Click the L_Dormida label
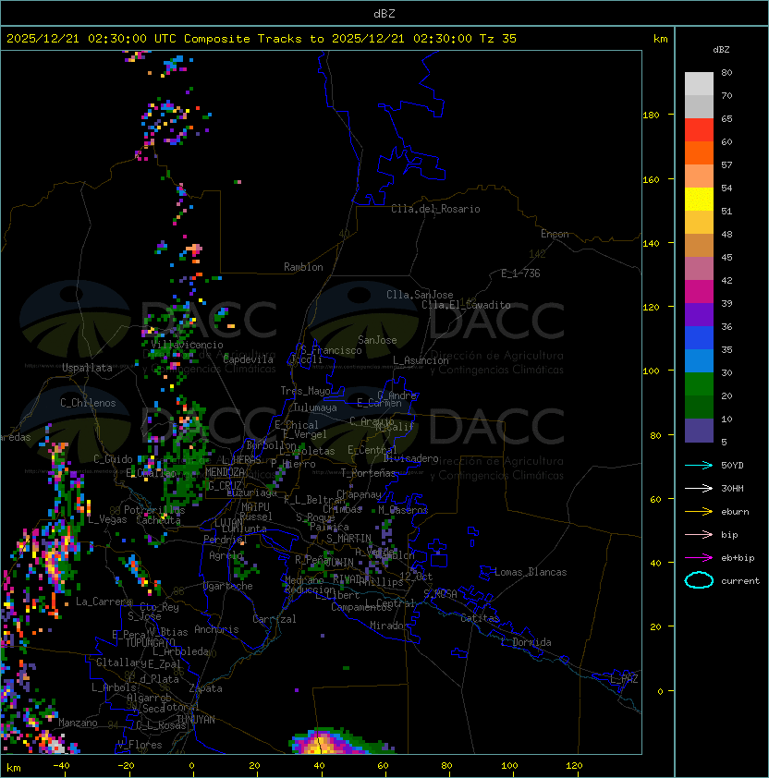The image size is (769, 778). coord(526,642)
